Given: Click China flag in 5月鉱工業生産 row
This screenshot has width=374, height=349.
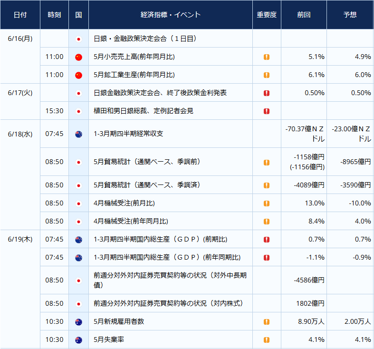Looking at the screenshot, I should pyautogui.click(x=78, y=75).
